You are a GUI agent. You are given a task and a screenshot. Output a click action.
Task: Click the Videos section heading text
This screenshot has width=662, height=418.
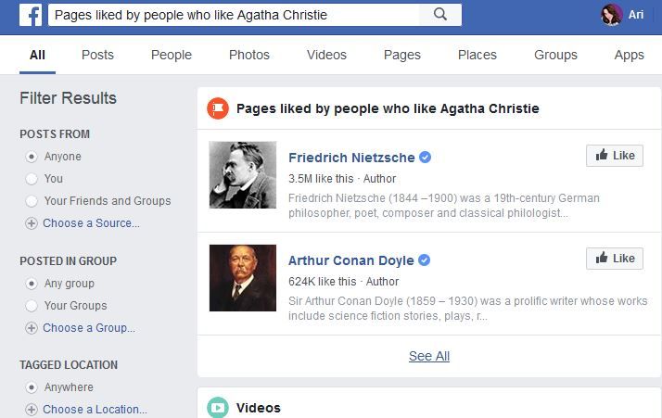click(x=259, y=408)
